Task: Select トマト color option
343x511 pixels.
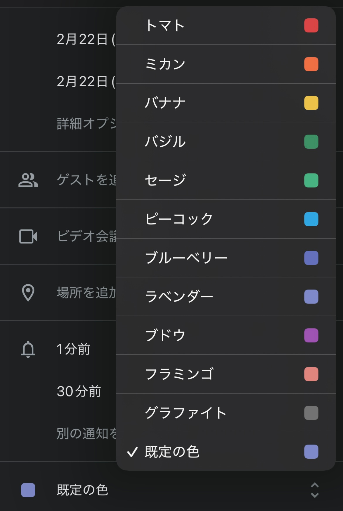Action: pyautogui.click(x=226, y=26)
